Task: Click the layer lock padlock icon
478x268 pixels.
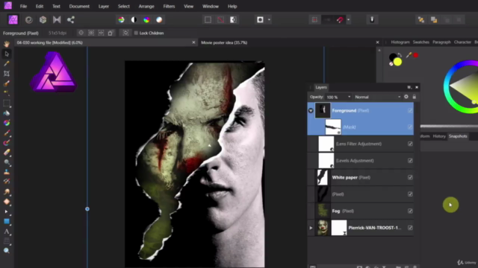Action: 414,97
